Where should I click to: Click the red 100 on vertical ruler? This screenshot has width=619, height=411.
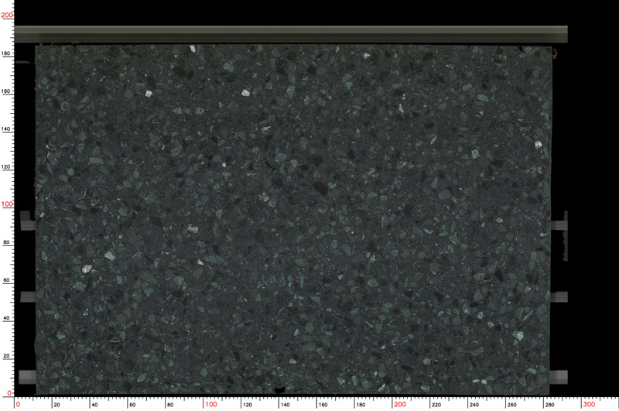(x=7, y=204)
